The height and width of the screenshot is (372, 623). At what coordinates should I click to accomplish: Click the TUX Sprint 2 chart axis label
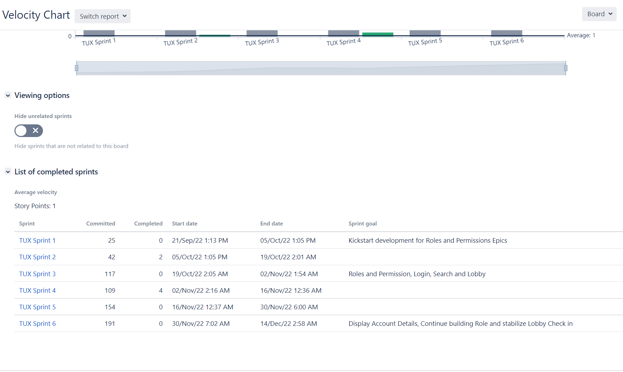[181, 42]
